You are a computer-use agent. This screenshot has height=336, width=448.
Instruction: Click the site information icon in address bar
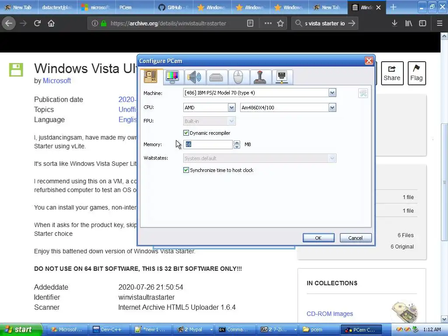pyautogui.click(x=95, y=24)
